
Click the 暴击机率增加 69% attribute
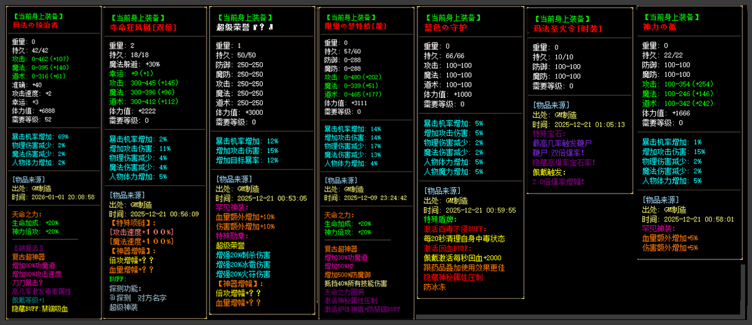[39, 136]
